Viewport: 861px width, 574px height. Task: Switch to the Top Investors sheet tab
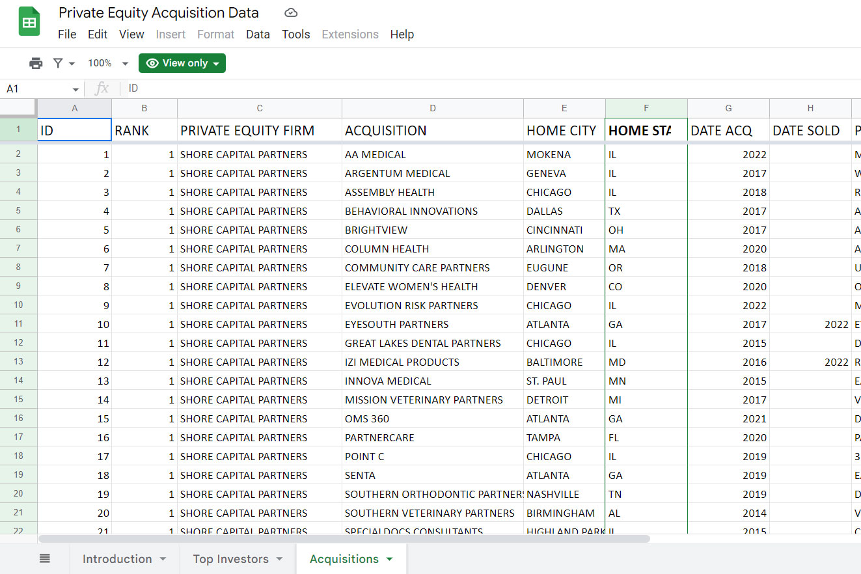(x=230, y=558)
